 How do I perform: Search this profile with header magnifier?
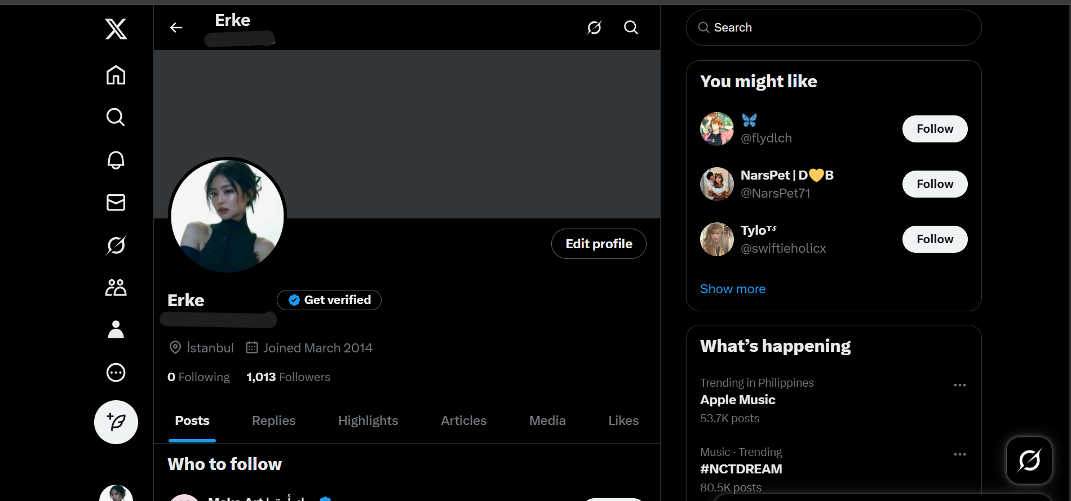click(x=631, y=28)
